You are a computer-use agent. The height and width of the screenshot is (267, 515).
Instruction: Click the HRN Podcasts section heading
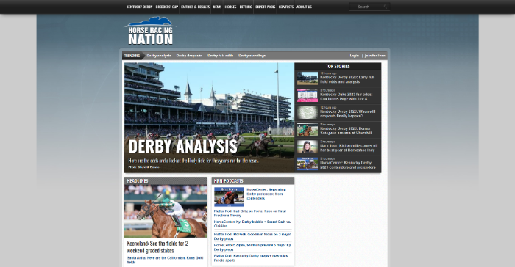pyautogui.click(x=228, y=181)
